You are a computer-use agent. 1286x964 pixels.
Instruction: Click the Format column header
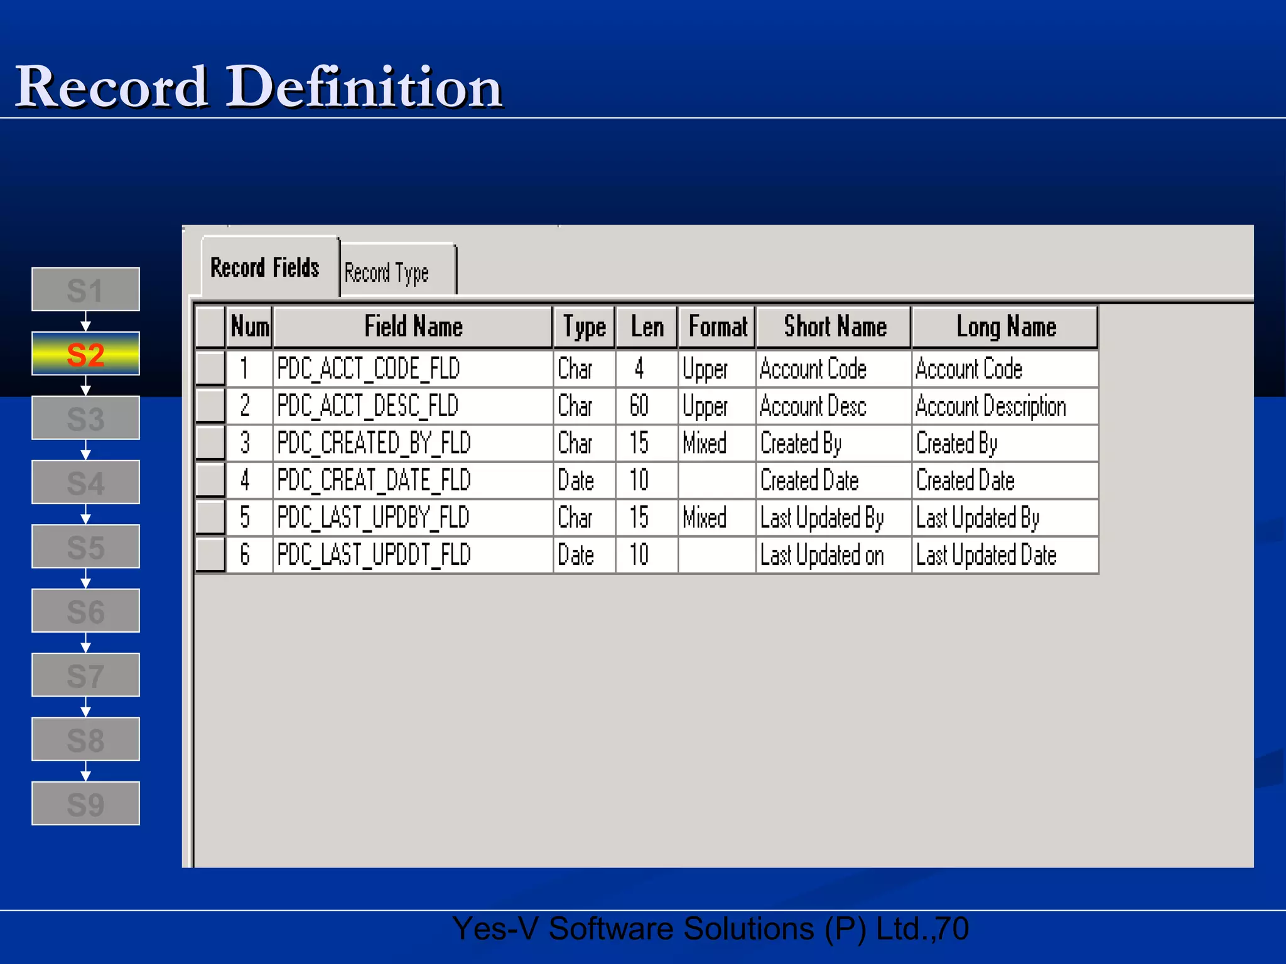pyautogui.click(x=717, y=327)
